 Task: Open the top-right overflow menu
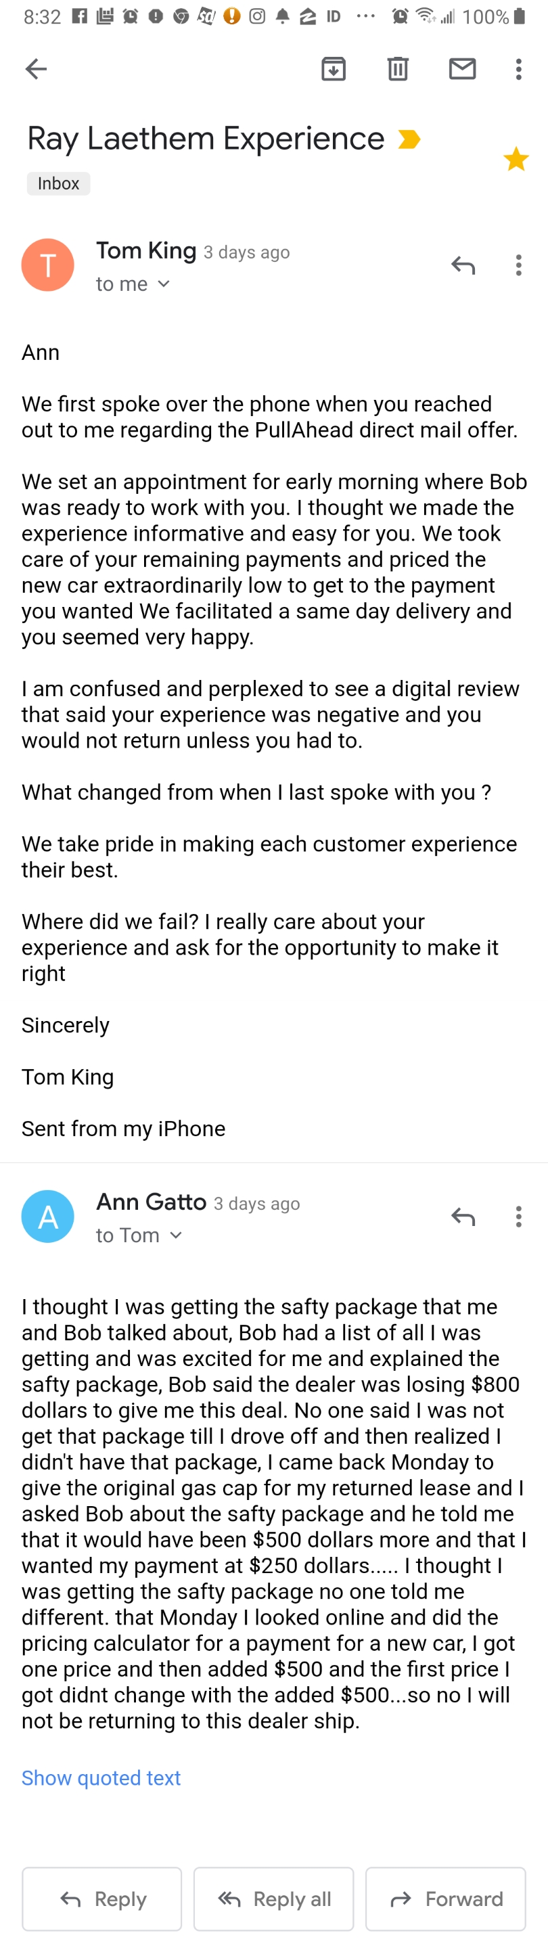point(518,69)
